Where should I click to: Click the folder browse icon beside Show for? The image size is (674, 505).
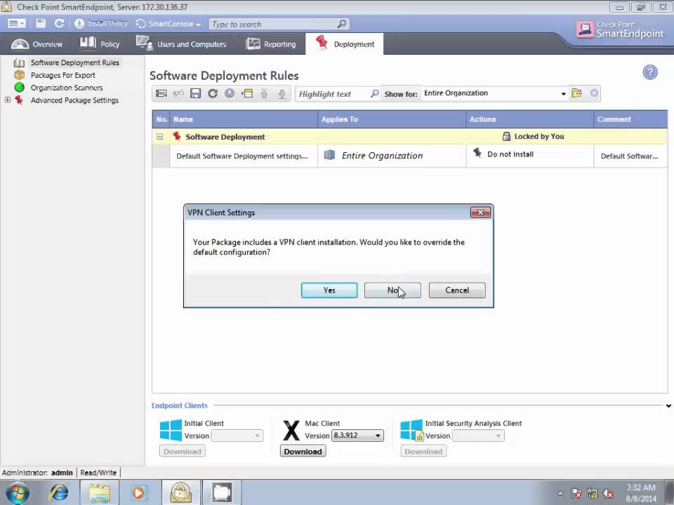(x=577, y=93)
